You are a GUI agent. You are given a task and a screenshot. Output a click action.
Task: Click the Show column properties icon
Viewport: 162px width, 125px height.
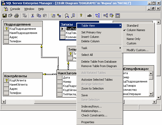73,16
